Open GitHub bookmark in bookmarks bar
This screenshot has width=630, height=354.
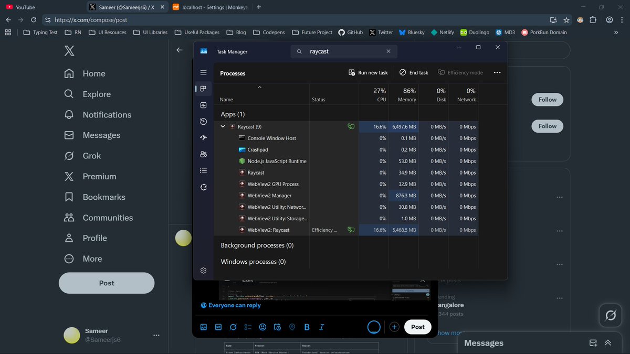point(351,32)
